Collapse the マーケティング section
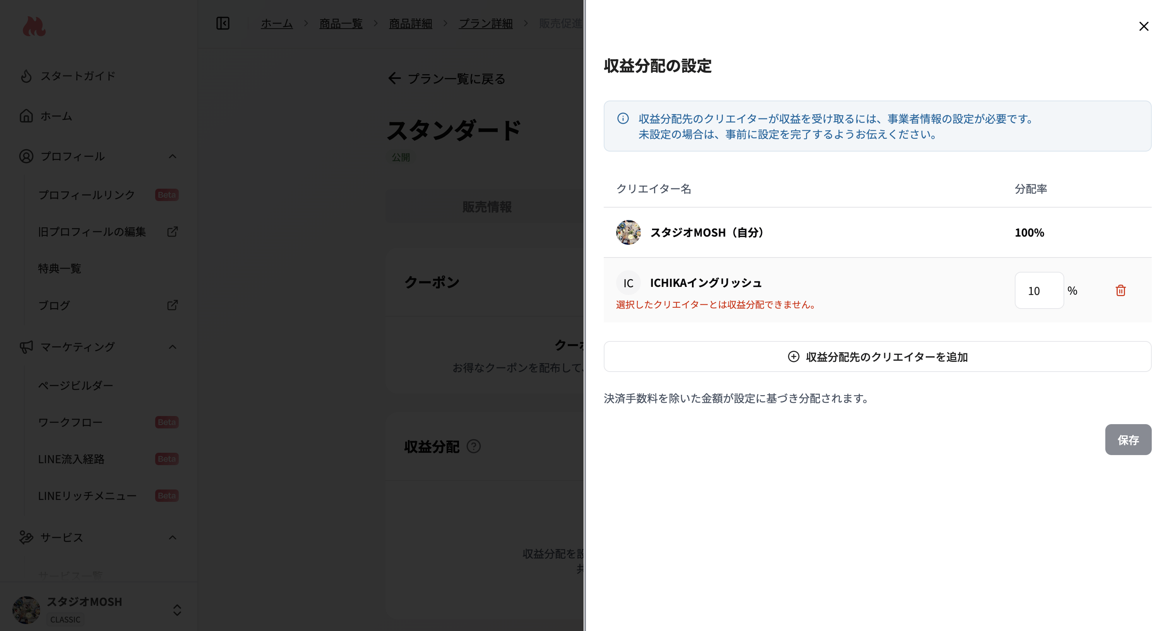Screen dimensions: 1168x631 (172, 347)
